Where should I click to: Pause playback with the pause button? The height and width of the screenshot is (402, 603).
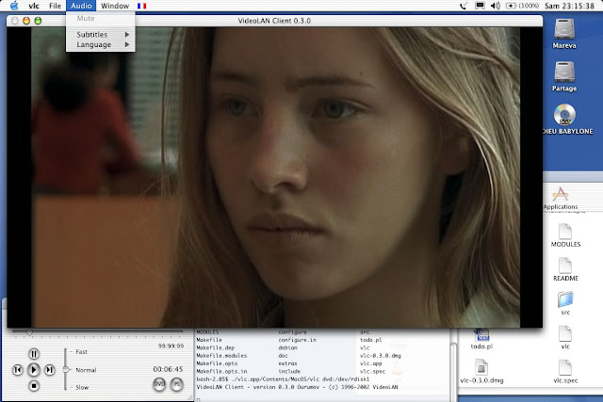(34, 354)
